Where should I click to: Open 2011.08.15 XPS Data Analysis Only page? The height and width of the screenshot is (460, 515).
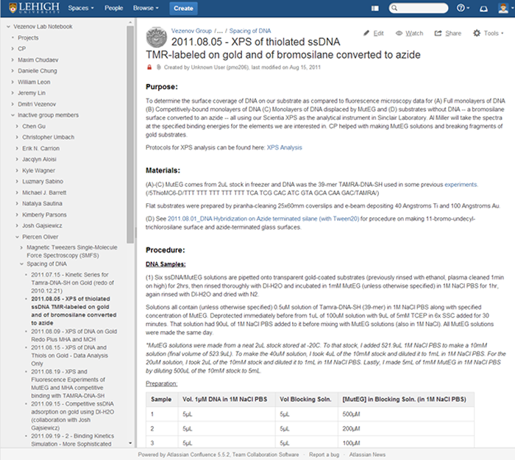pos(69,355)
